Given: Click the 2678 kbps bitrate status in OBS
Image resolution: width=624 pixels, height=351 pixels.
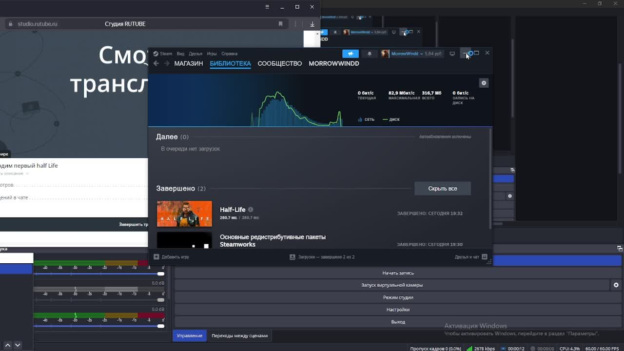Looking at the screenshot, I should click(x=481, y=349).
